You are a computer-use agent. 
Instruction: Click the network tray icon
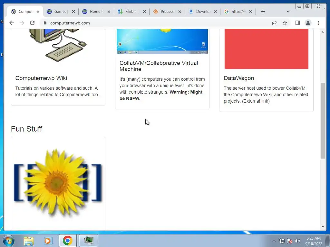pos(282,241)
